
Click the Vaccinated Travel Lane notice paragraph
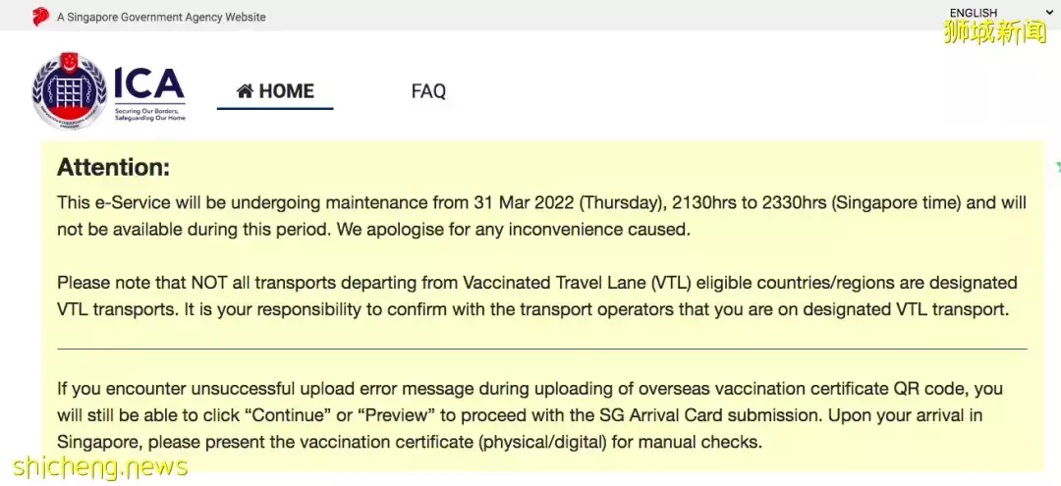click(536, 296)
